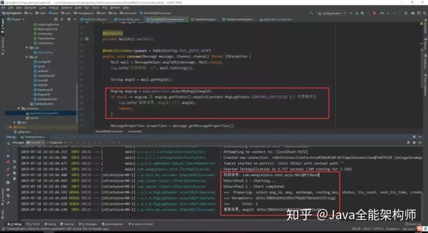The height and width of the screenshot is (233, 428).
Task: Click the VCS update project icon
Action: [388, 13]
